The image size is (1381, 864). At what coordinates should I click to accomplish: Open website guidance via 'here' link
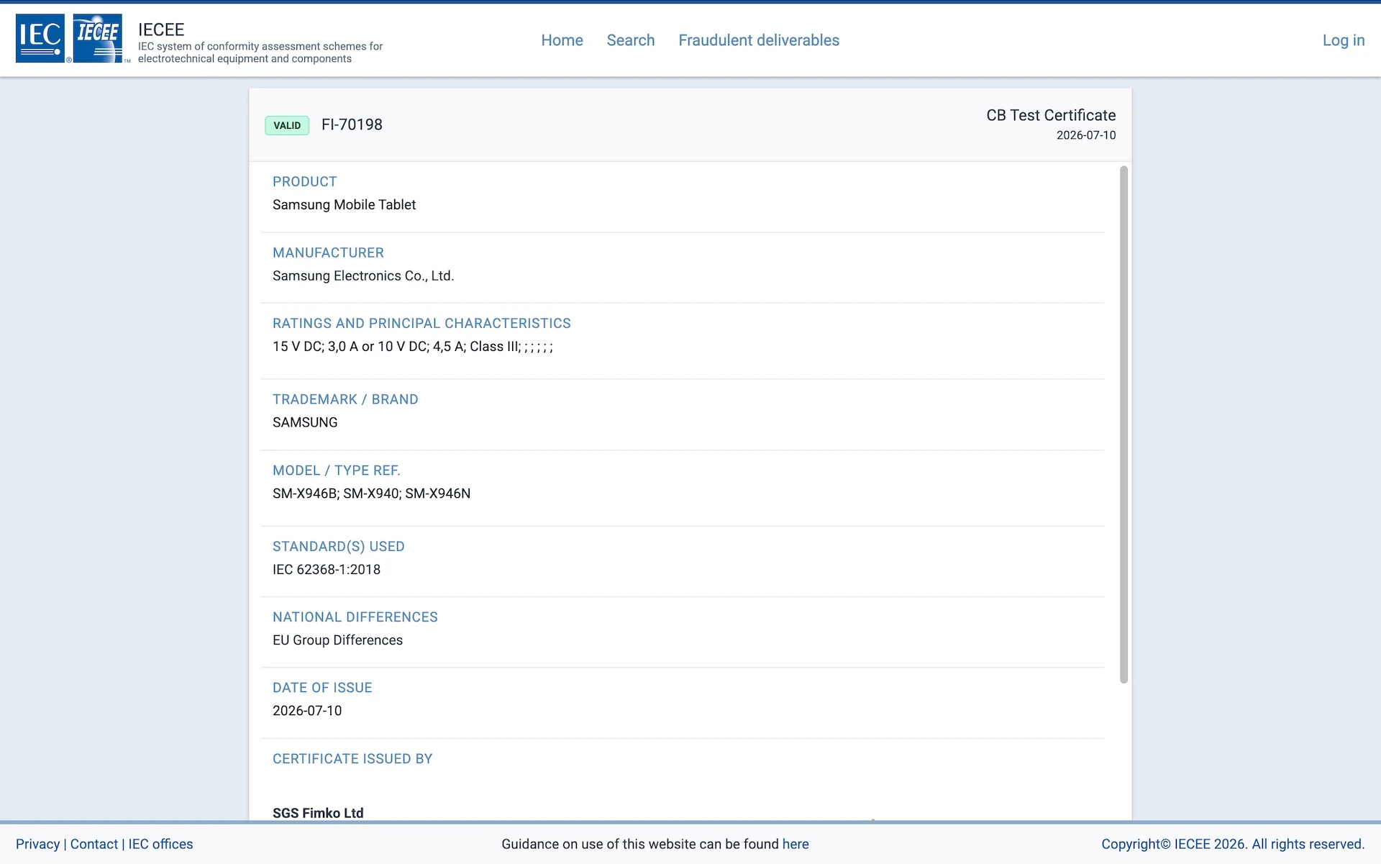click(x=796, y=844)
